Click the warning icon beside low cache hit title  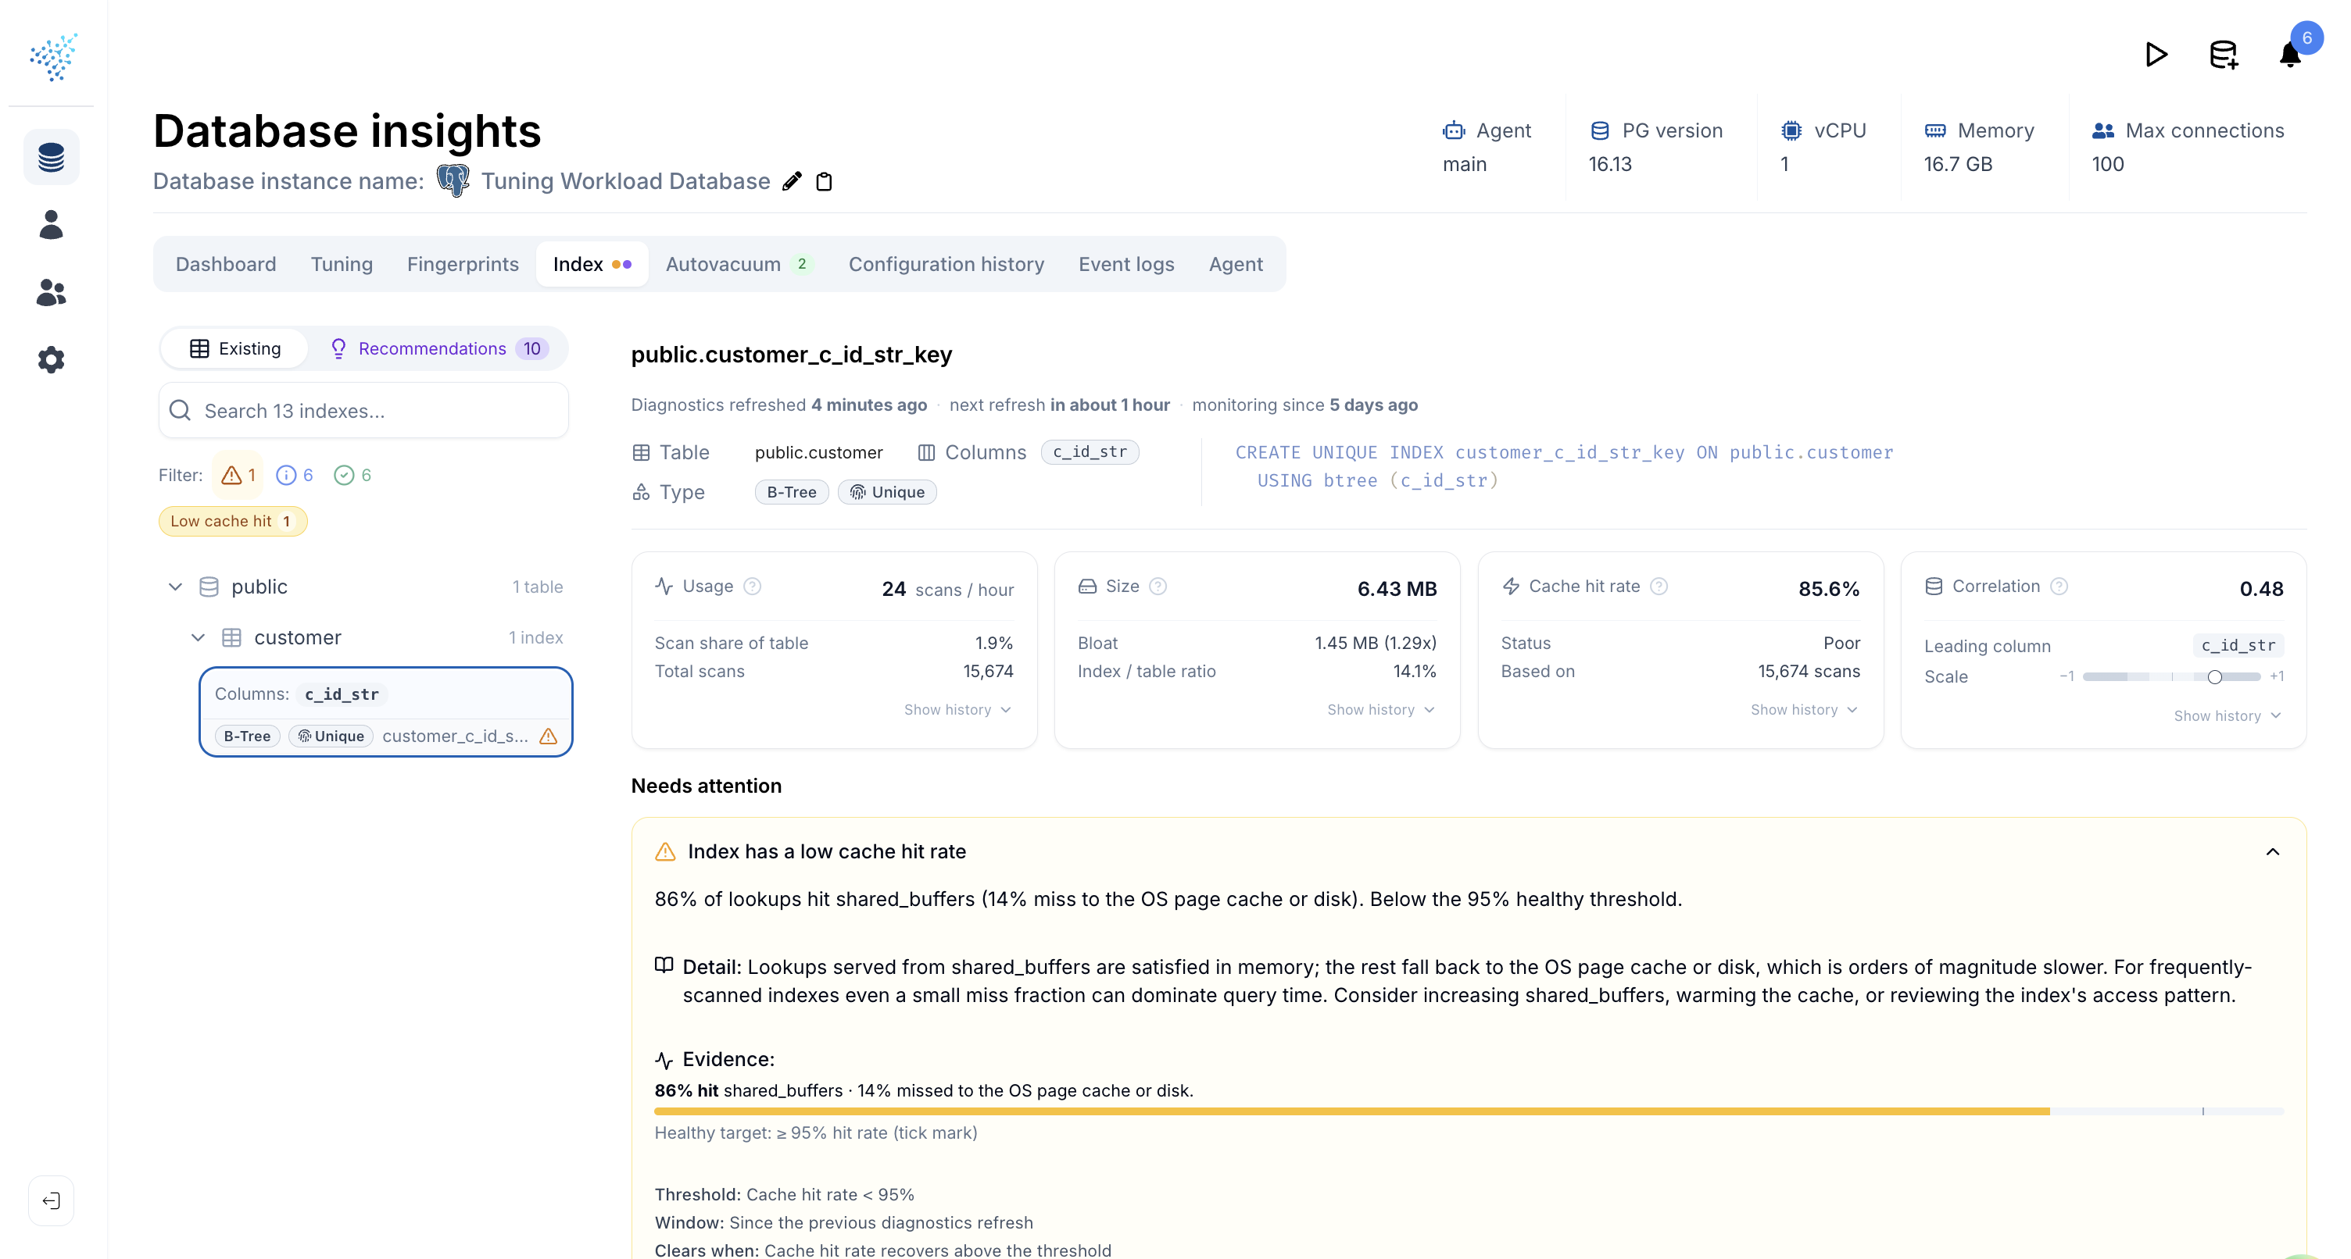665,852
